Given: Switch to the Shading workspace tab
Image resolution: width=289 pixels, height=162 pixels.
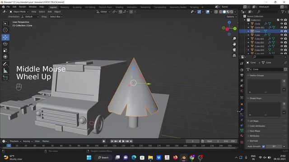Looking at the screenshot, I should tap(119, 7).
